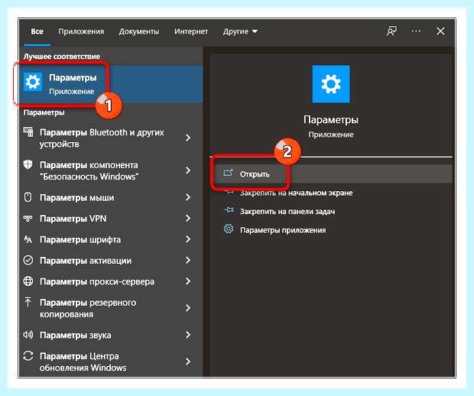Click the sound speaker icon

(28, 335)
